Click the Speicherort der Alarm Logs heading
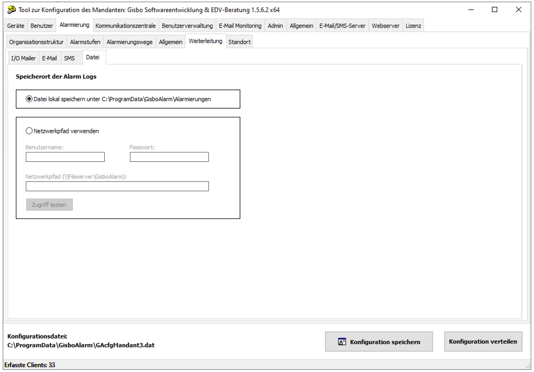Image resolution: width=534 pixels, height=372 pixels. click(x=56, y=76)
